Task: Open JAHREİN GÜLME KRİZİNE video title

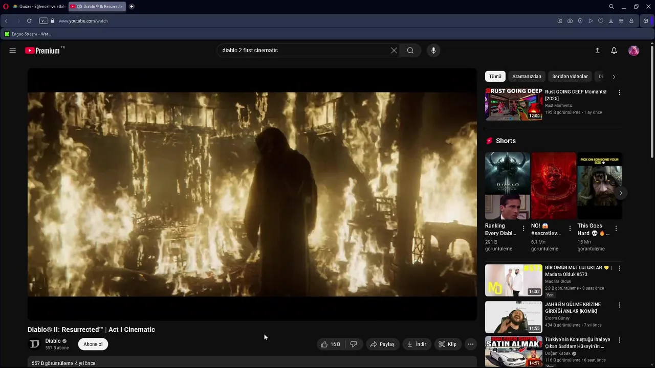Action: pos(573,308)
